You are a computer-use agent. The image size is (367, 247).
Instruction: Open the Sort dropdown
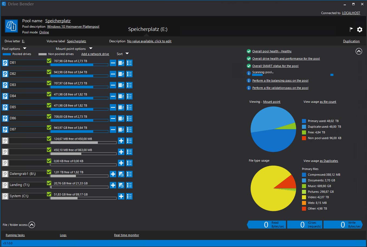123,54
